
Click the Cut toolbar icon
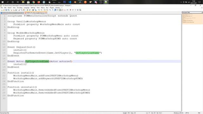click(x=19, y=10)
